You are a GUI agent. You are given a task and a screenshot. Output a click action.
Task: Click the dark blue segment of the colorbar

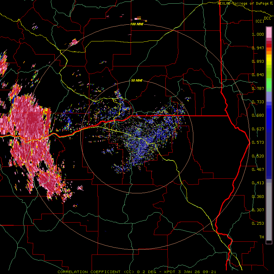269,155
